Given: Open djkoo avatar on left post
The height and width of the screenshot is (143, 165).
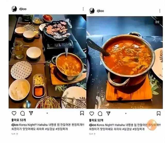Looking at the screenshot, I should click(14, 9).
